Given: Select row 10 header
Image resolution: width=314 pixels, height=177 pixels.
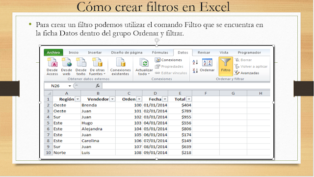Looking at the screenshot, I should [48, 152].
